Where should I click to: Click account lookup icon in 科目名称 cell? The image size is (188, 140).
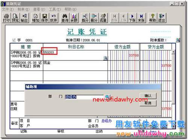click(x=106, y=58)
